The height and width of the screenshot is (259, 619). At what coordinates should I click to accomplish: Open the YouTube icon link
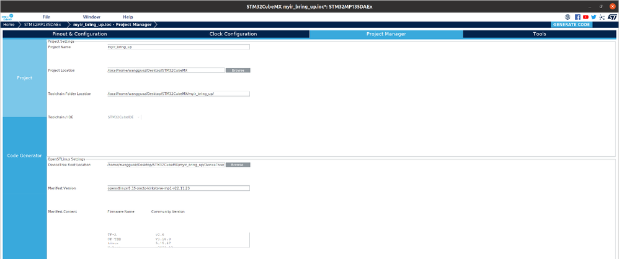coord(586,17)
